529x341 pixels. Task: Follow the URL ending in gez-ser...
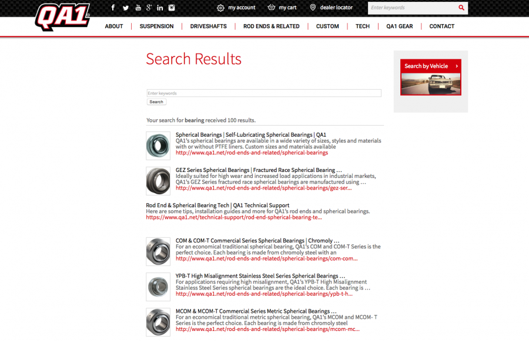pos(263,188)
